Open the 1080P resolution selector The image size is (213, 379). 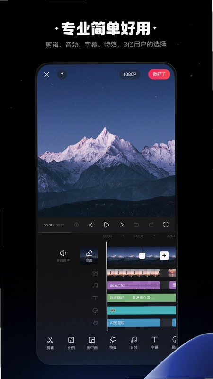coord(130,74)
